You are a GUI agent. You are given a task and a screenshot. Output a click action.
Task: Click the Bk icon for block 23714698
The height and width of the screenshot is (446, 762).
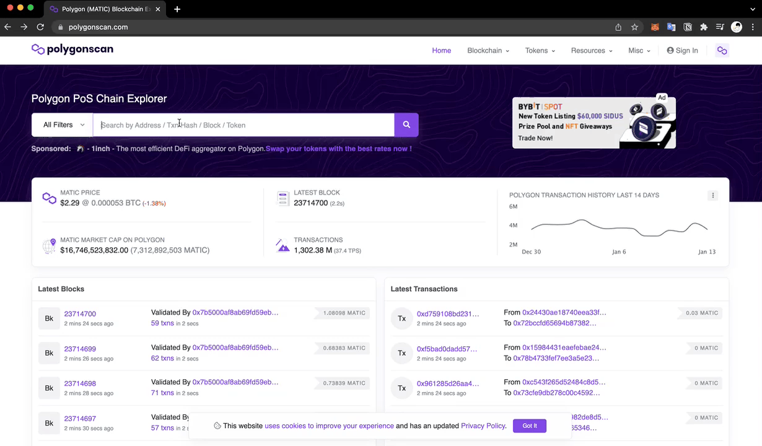pos(49,388)
